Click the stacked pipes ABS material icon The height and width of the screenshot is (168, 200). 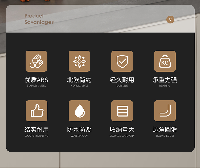pos(36,61)
